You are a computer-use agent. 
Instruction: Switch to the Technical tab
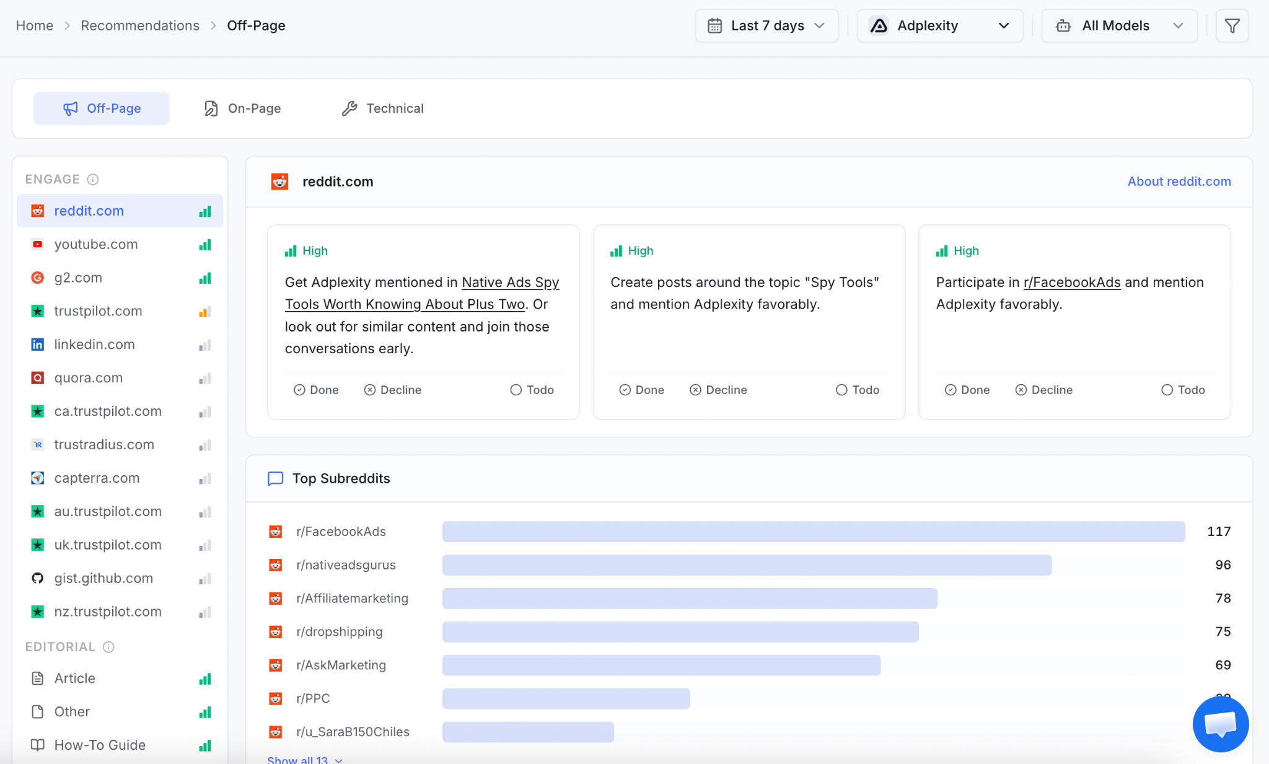(x=383, y=108)
